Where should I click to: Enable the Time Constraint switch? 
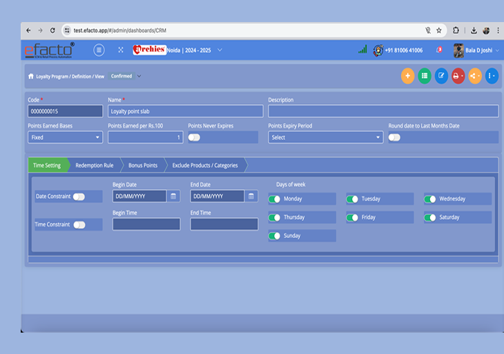(x=79, y=225)
